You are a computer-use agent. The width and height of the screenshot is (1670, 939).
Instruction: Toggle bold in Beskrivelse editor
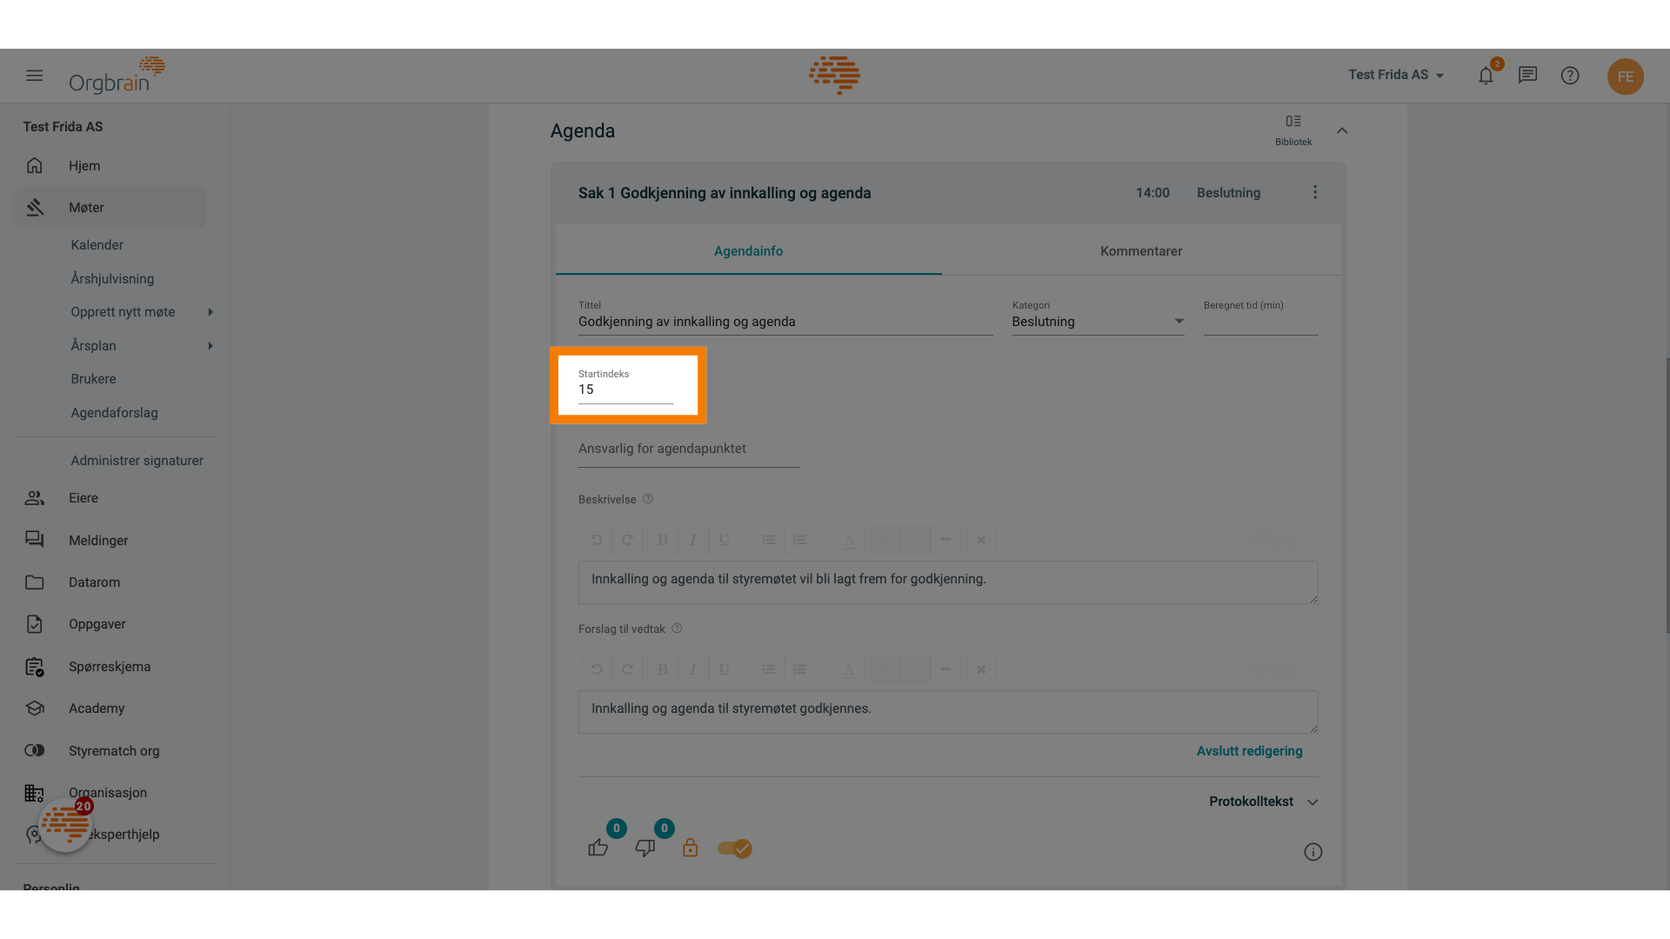point(663,540)
